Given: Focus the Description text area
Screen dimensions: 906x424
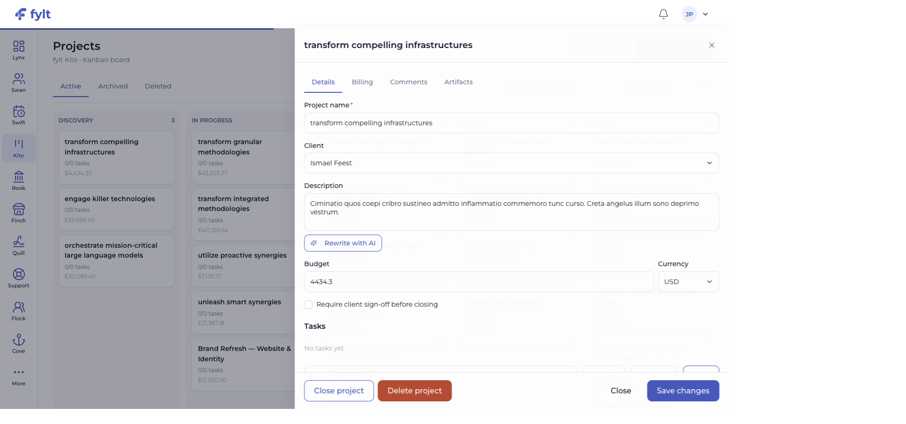Looking at the screenshot, I should 512,212.
